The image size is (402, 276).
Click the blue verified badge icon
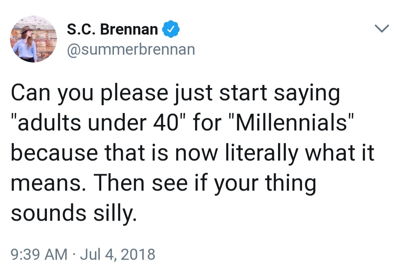170,30
